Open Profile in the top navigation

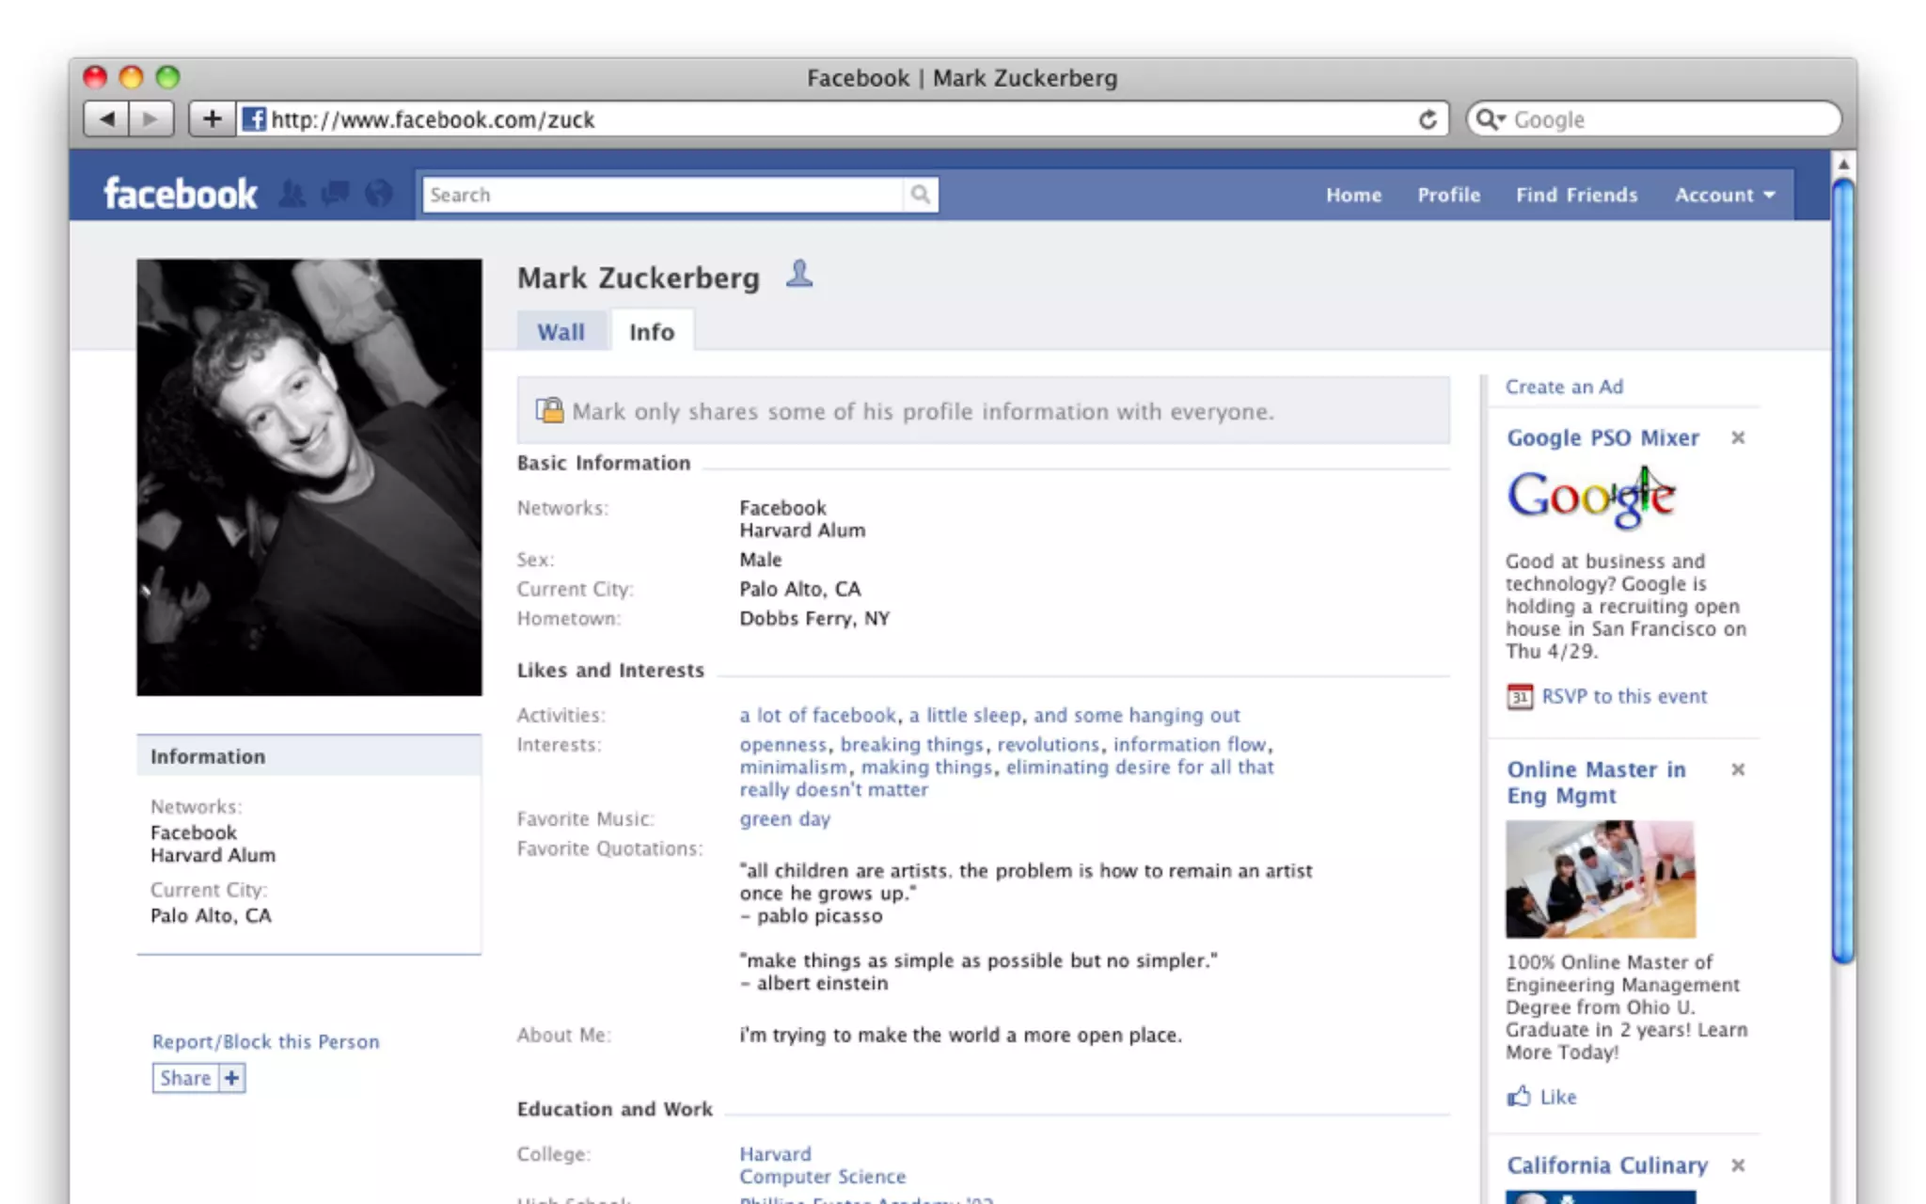1448,195
